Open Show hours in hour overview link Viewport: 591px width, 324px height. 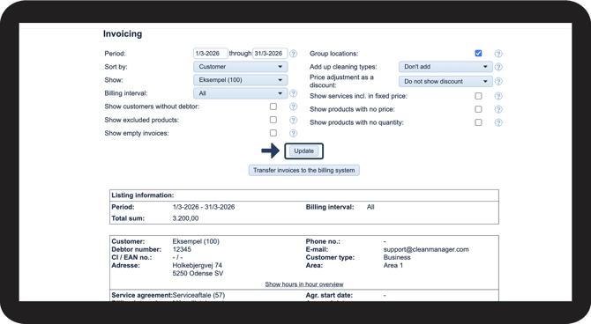pyautogui.click(x=304, y=284)
